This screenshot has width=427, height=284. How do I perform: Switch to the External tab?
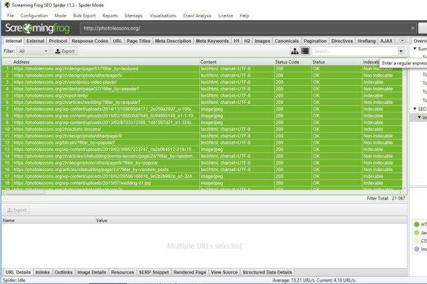click(35, 41)
